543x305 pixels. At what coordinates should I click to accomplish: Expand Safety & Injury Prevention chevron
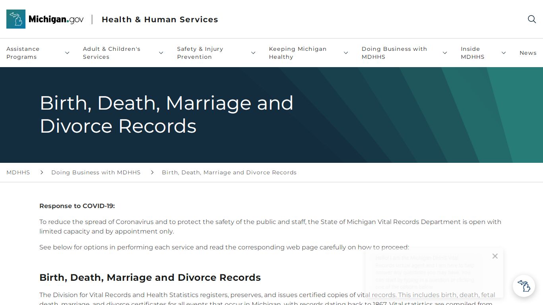coord(253,53)
